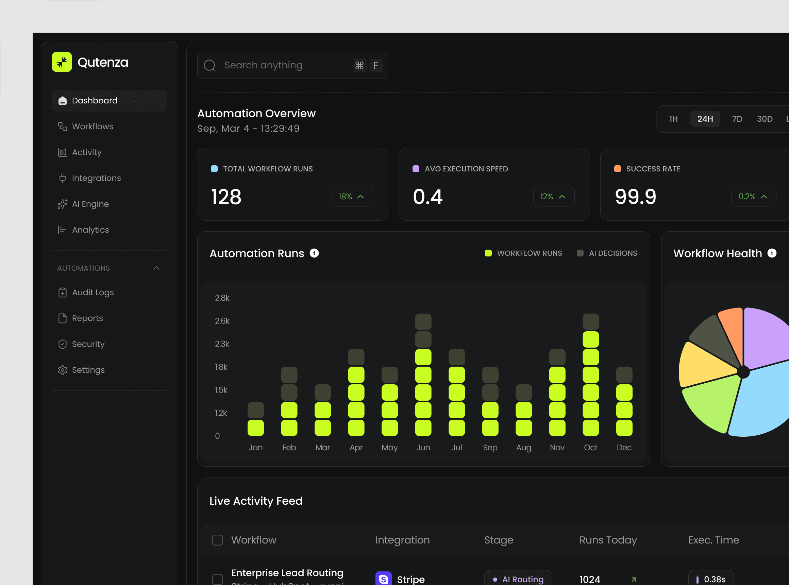Click purple Avg Execution Speed swatch
Screen dimensions: 789x585
(416, 169)
